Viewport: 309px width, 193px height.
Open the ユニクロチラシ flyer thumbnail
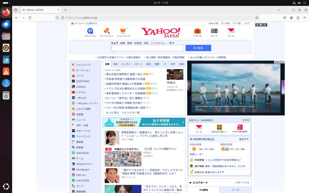[x=123, y=157]
